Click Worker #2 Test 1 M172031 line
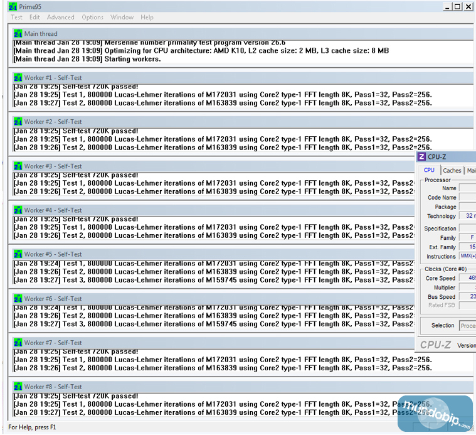Image resolution: width=476 pixels, height=435 pixels. [223, 139]
